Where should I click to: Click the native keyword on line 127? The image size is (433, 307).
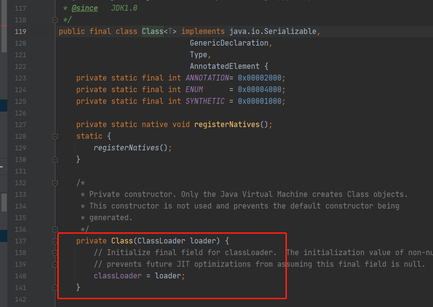coord(155,124)
